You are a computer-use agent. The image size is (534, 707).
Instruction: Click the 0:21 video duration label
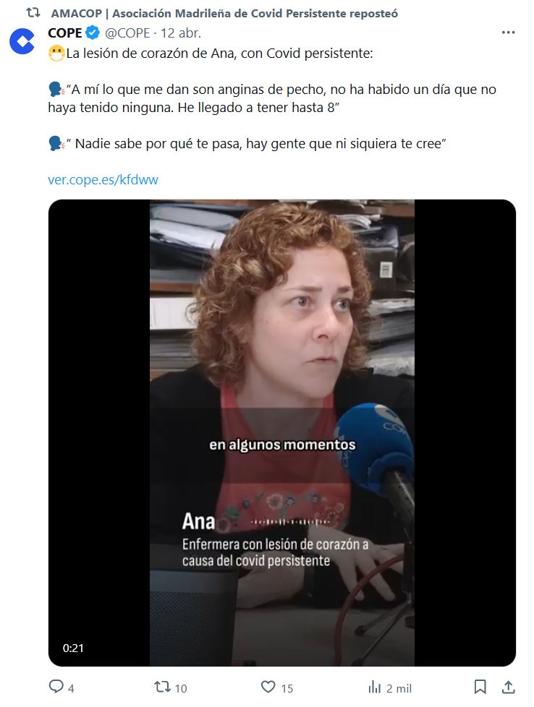pos(73,648)
